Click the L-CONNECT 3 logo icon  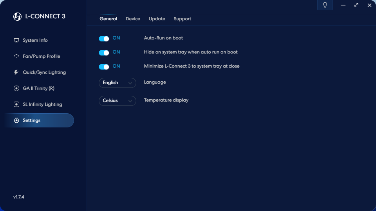pos(17,16)
